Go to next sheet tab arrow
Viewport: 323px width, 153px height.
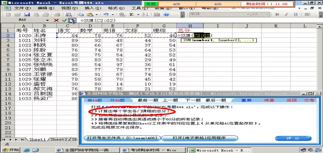16,140
